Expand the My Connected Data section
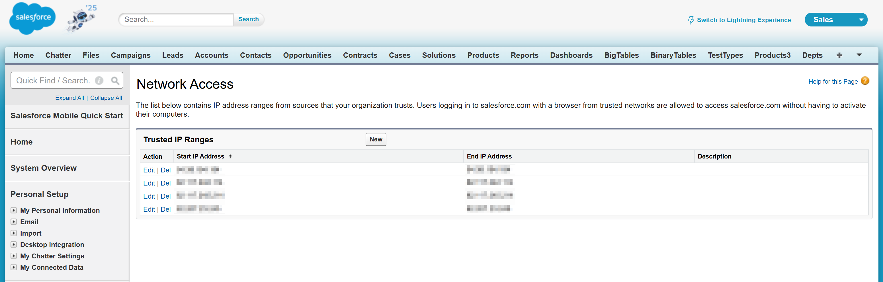The height and width of the screenshot is (282, 883). [x=14, y=267]
